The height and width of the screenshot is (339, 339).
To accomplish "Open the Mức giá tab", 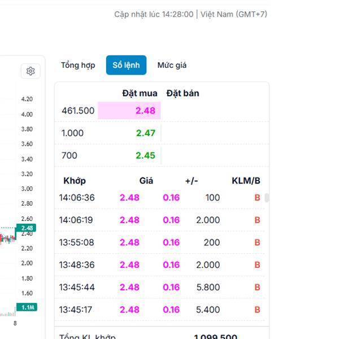I will tap(172, 65).
